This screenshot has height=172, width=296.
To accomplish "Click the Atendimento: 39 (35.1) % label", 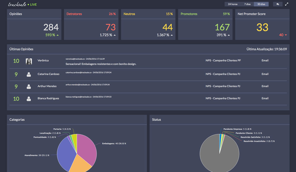I will 37,155.
